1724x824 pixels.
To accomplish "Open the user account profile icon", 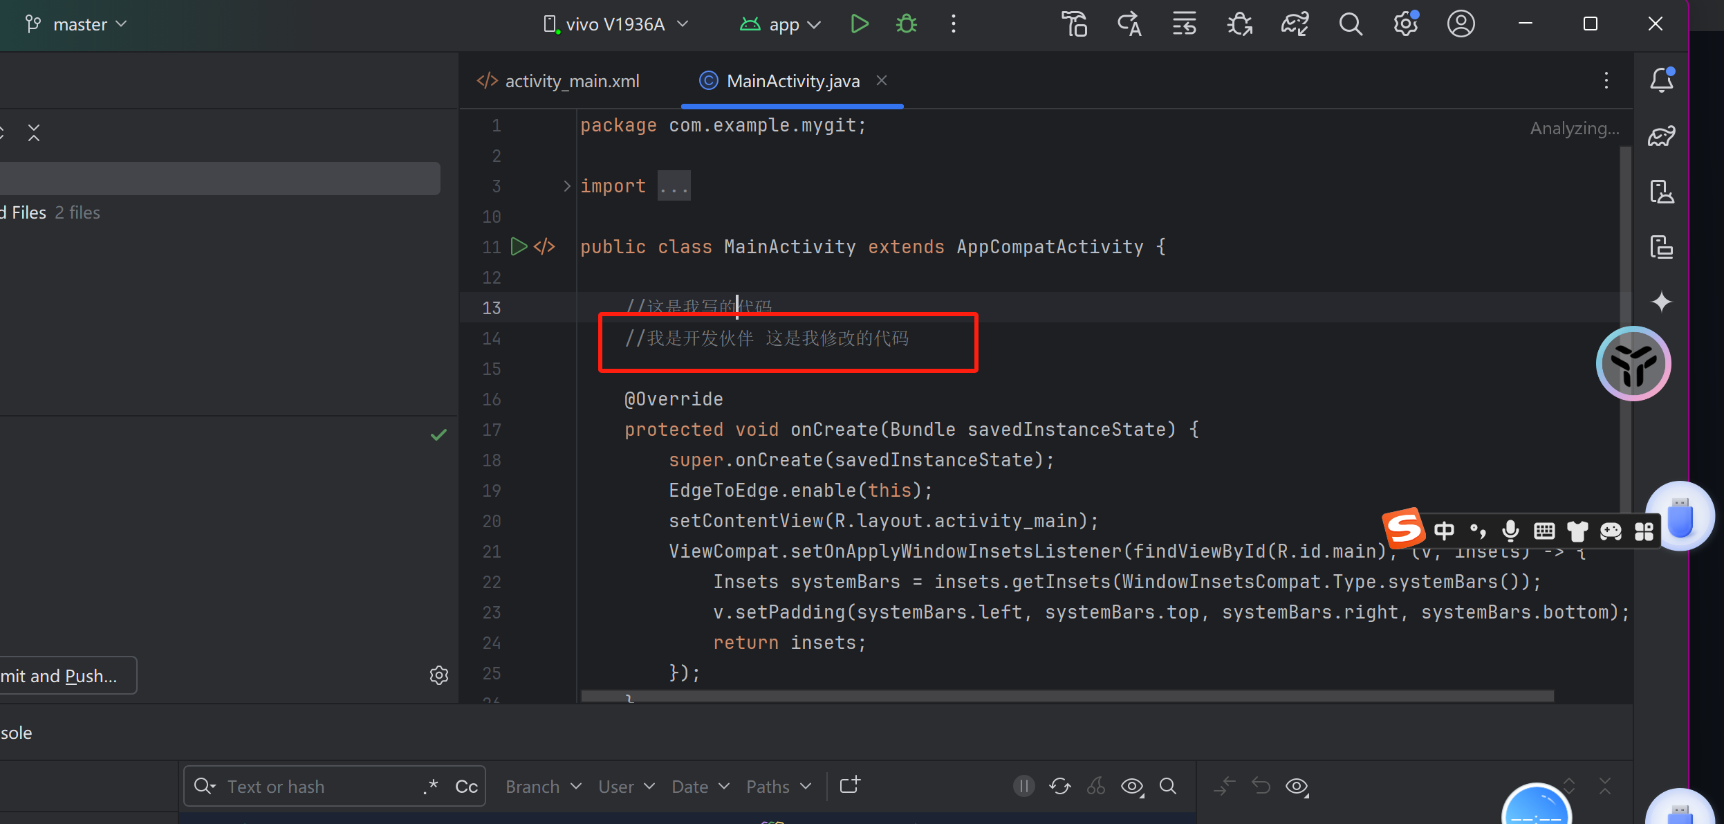I will [x=1461, y=24].
